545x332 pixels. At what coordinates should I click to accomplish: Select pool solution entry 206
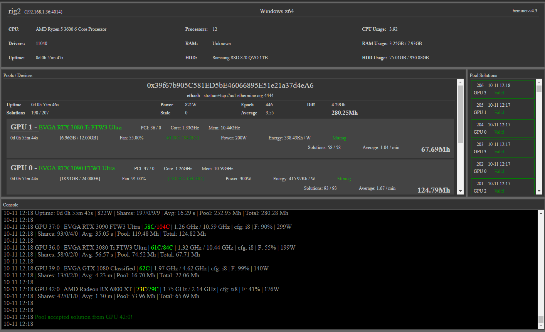coord(503,89)
